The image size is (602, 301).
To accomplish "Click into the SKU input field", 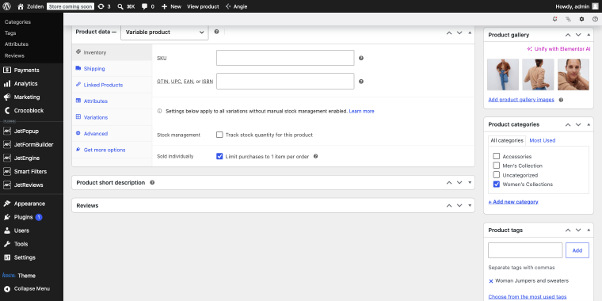I will (x=285, y=58).
